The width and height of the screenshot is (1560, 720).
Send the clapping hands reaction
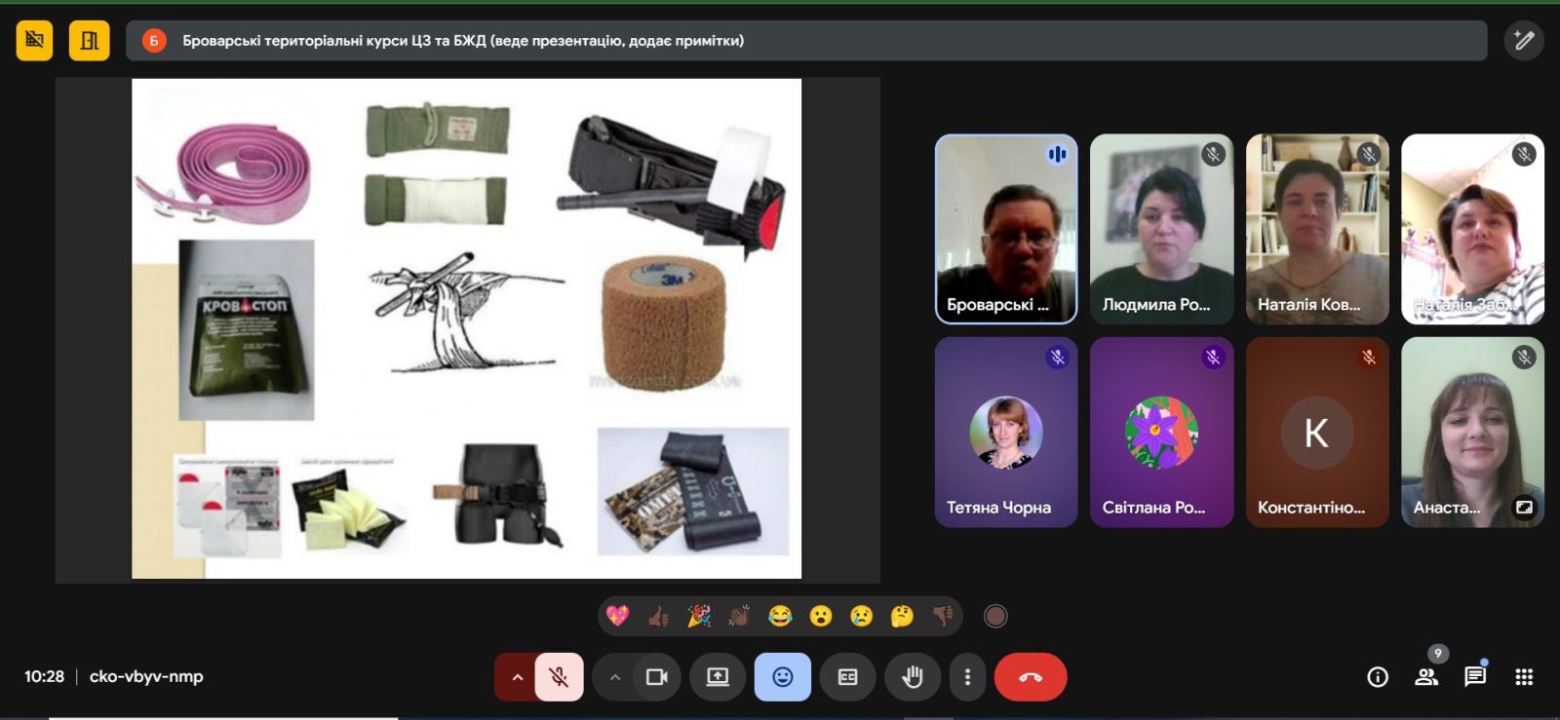point(739,616)
